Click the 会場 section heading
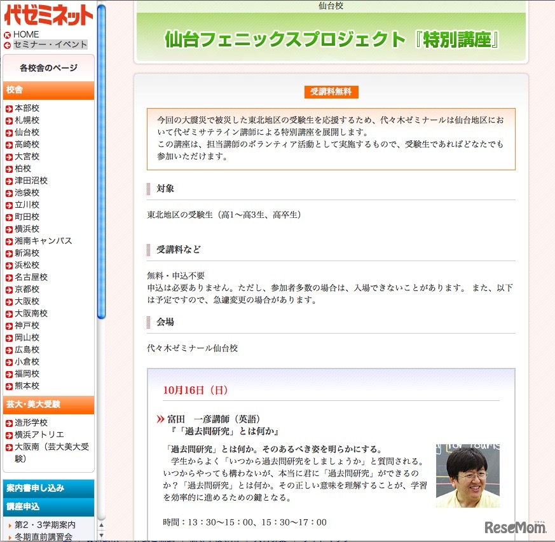555x542 pixels. (165, 322)
